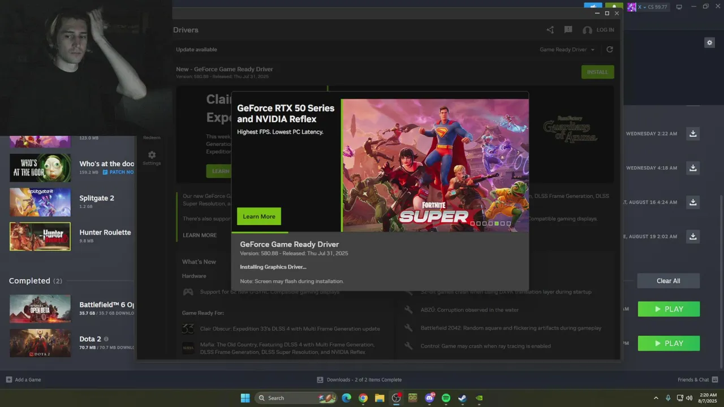Click the Fortnite Super banner image

(x=436, y=165)
